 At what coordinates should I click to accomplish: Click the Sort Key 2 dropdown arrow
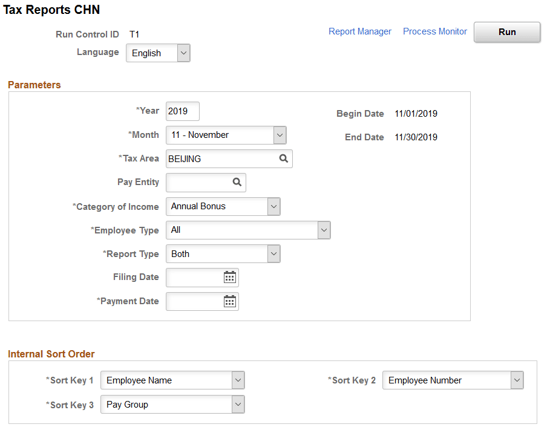pyautogui.click(x=517, y=380)
